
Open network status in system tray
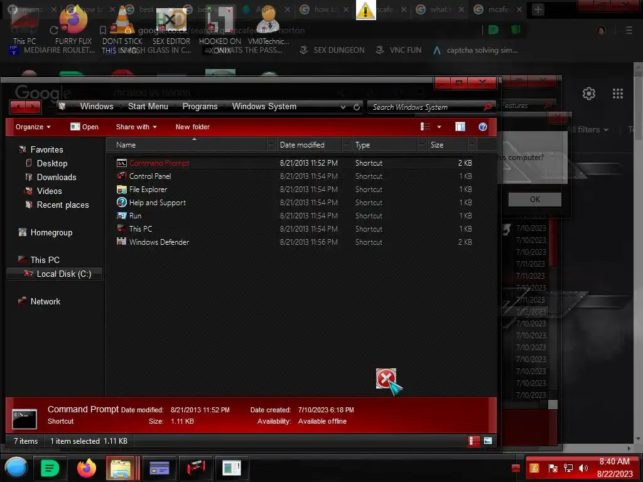coord(568,468)
